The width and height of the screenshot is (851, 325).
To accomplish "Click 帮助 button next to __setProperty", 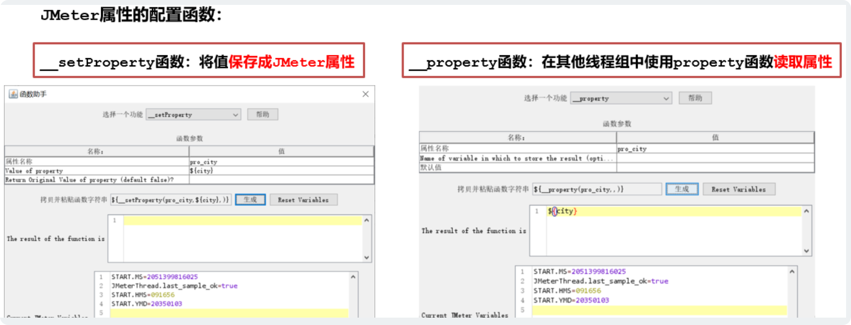I will click(x=263, y=114).
